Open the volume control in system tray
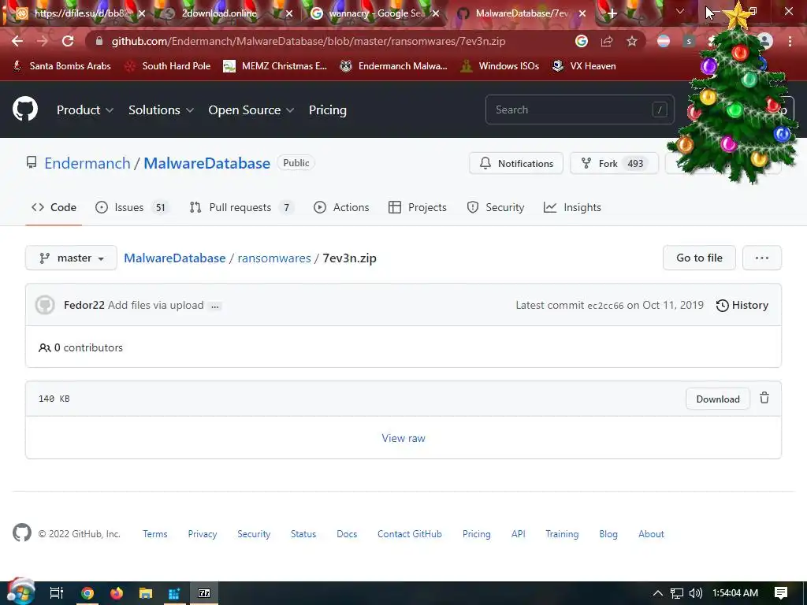Image resolution: width=807 pixels, height=605 pixels. (695, 593)
